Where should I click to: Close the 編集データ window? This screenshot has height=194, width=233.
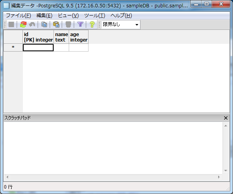coord(221,4)
